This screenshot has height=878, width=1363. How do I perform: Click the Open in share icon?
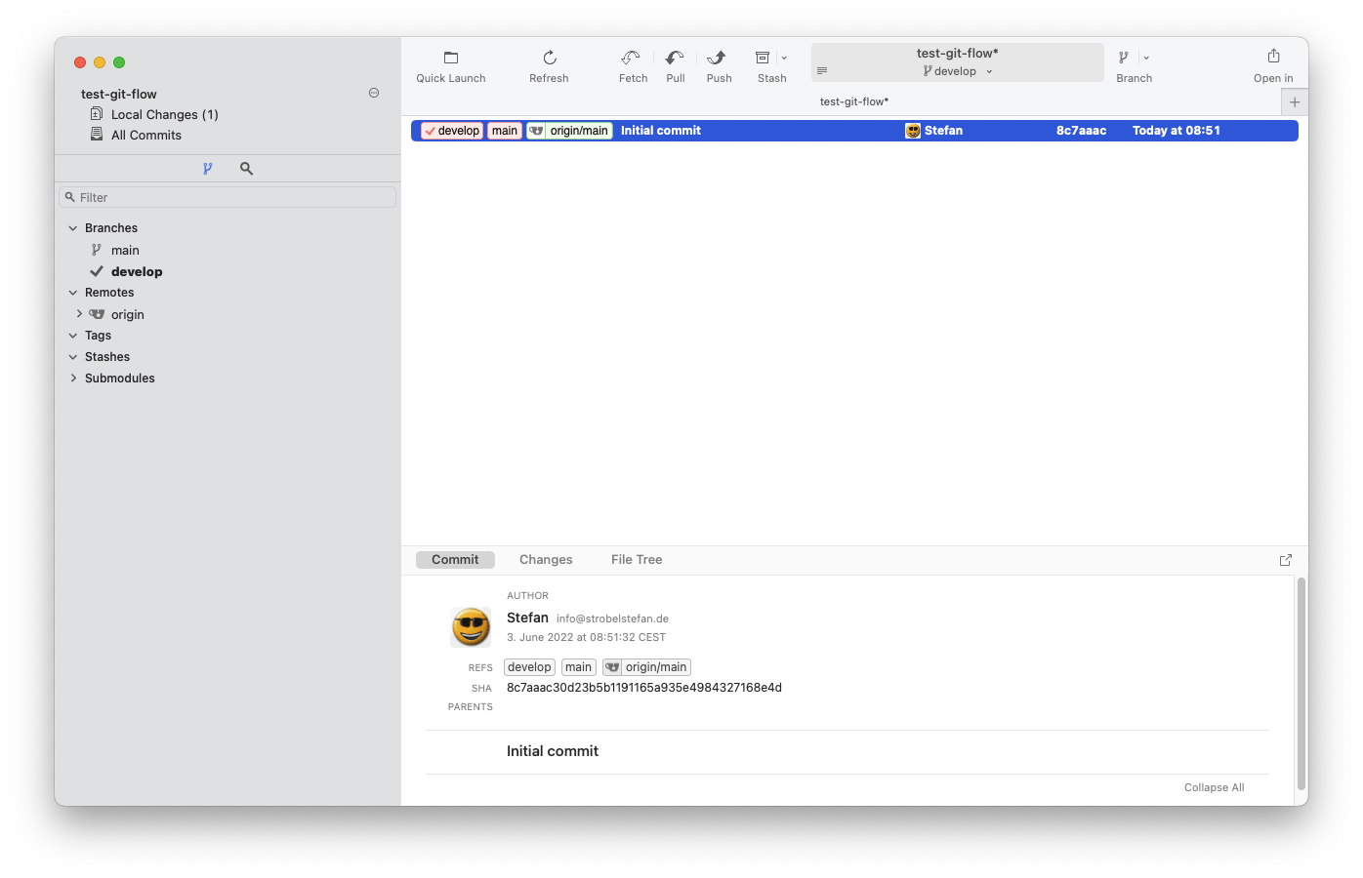pos(1272,57)
